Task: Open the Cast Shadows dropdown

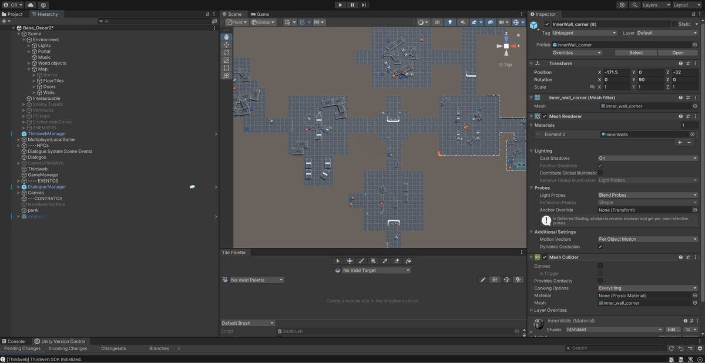Action: [647, 158]
